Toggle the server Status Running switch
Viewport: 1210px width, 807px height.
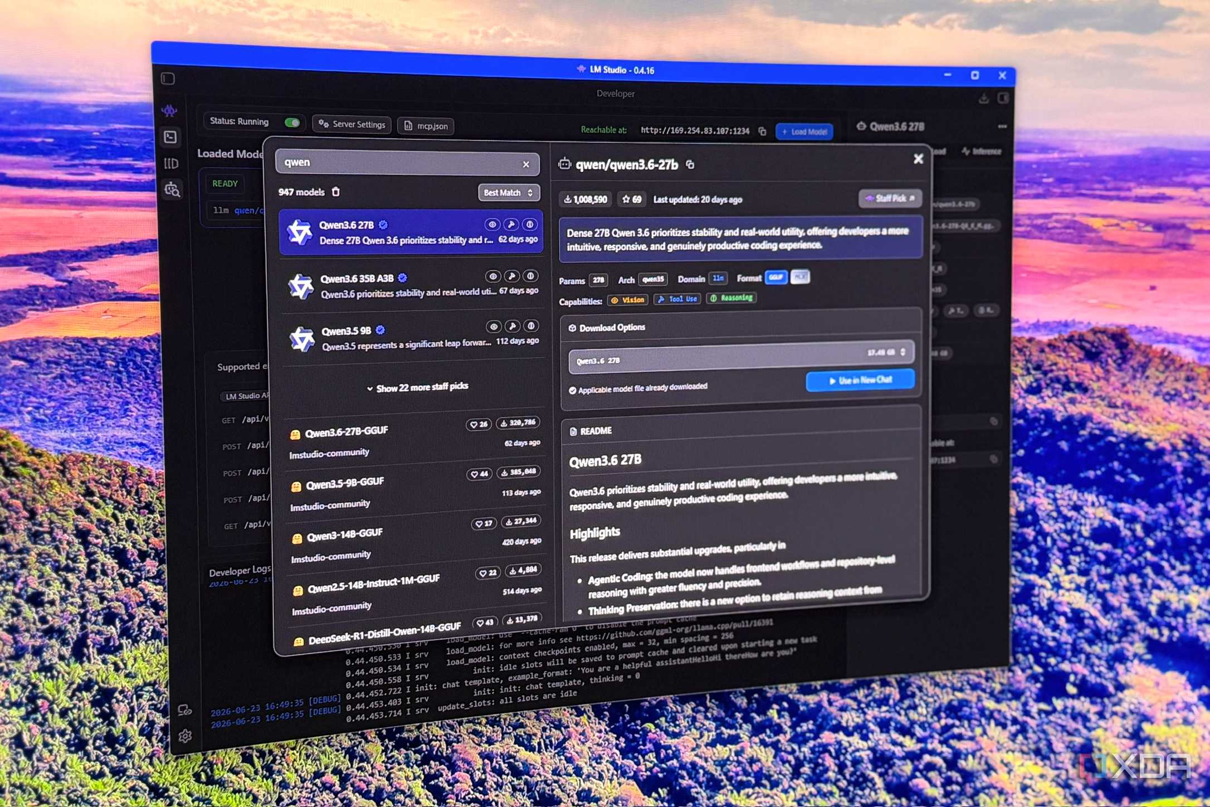292,123
